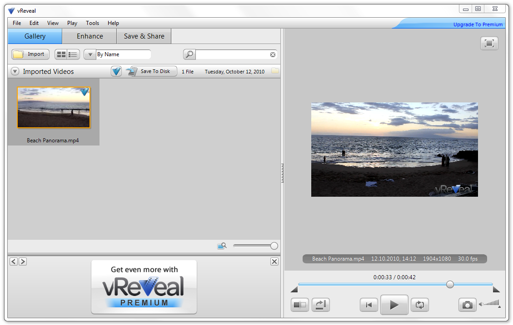Adjust the thumbnail size slider handle

pos(274,246)
